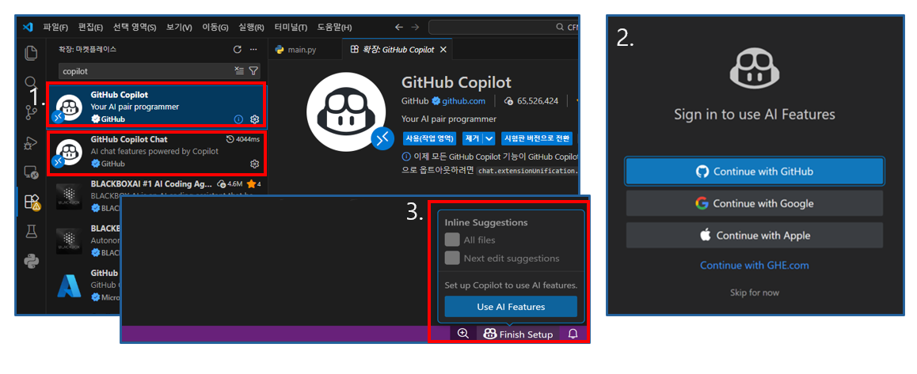The height and width of the screenshot is (374, 917).
Task: Enable the All files checkbox
Action: click(452, 240)
